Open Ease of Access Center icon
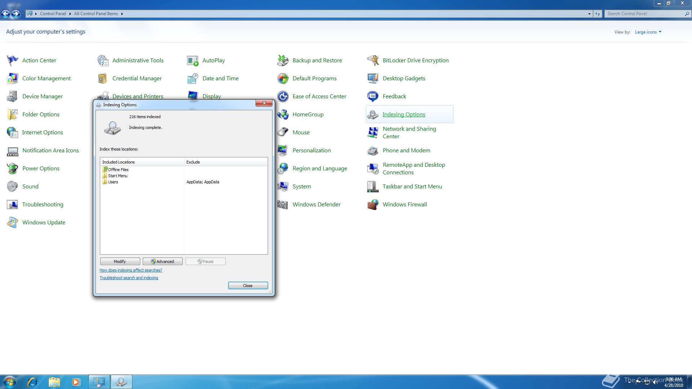This screenshot has height=389, width=692. (283, 97)
